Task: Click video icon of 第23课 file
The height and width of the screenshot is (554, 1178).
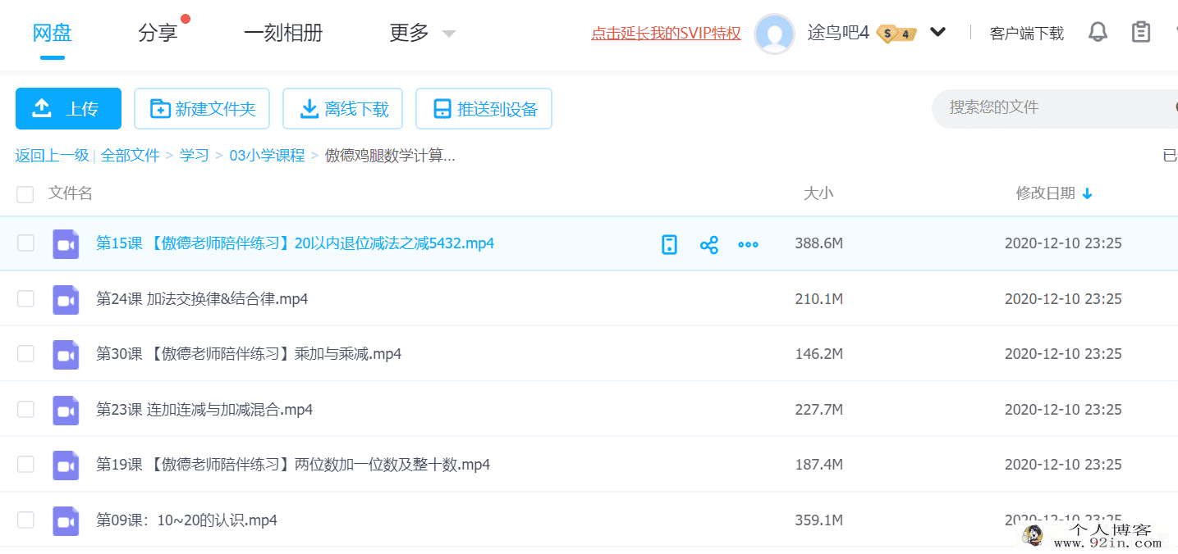Action: (66, 411)
